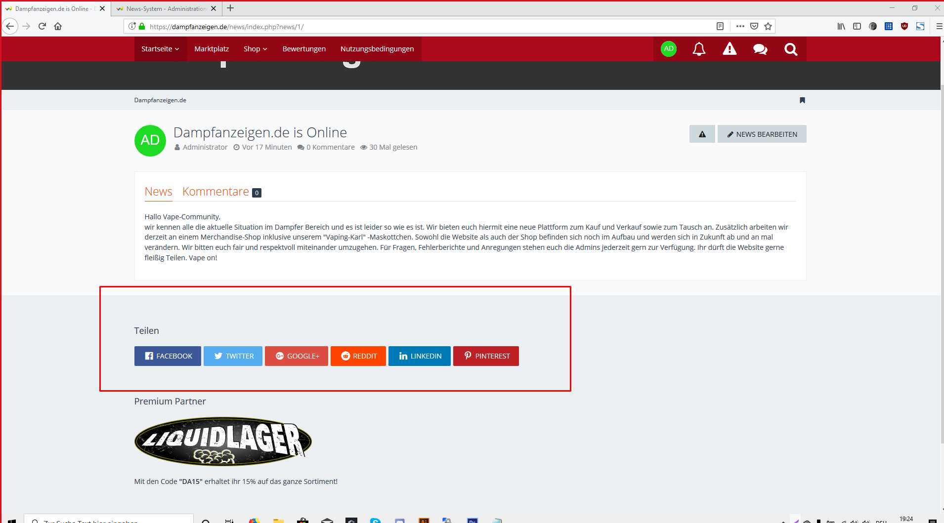Viewport: 944px width, 523px height.
Task: Expand the Startseite dropdown menu
Action: tap(160, 49)
